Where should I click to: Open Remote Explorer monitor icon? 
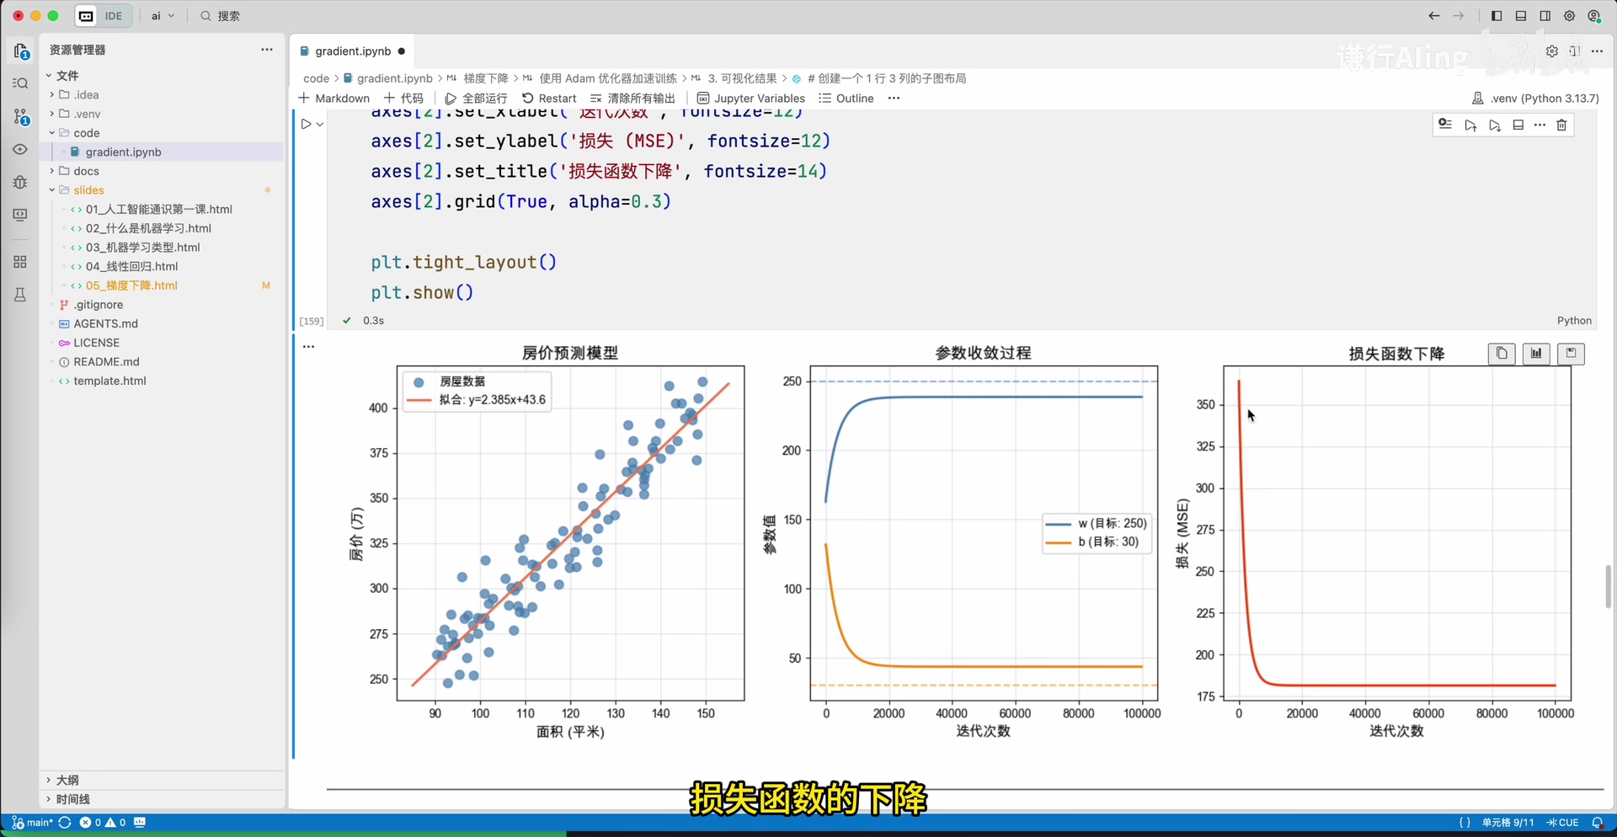(x=21, y=215)
